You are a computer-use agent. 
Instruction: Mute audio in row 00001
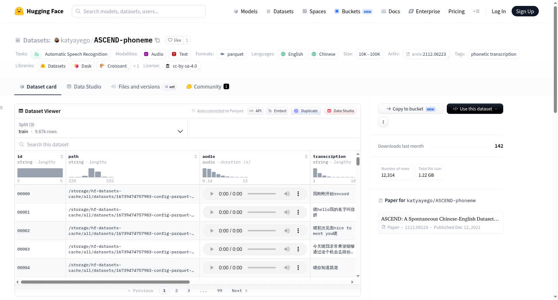[x=287, y=212]
